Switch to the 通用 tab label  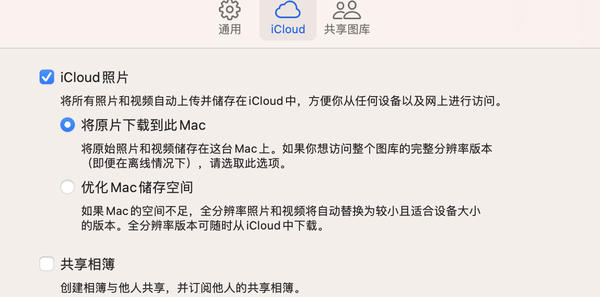pos(229,29)
